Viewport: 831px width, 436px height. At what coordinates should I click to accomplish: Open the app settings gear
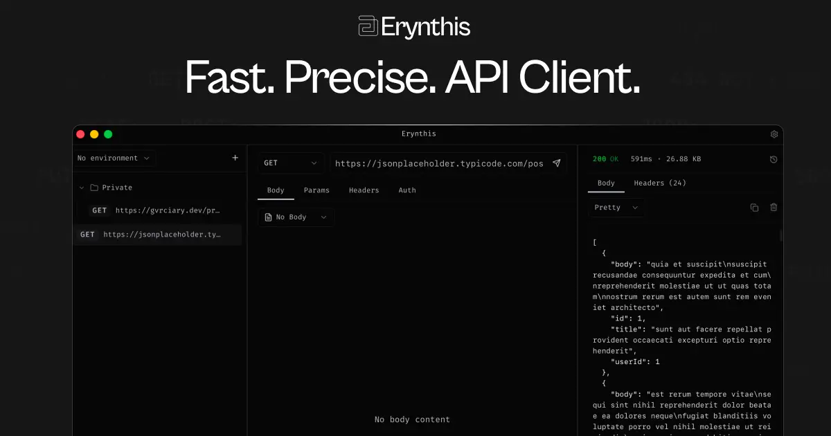click(x=774, y=134)
